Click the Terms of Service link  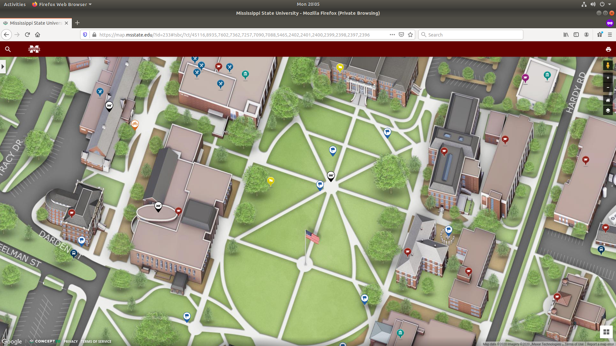click(x=96, y=342)
